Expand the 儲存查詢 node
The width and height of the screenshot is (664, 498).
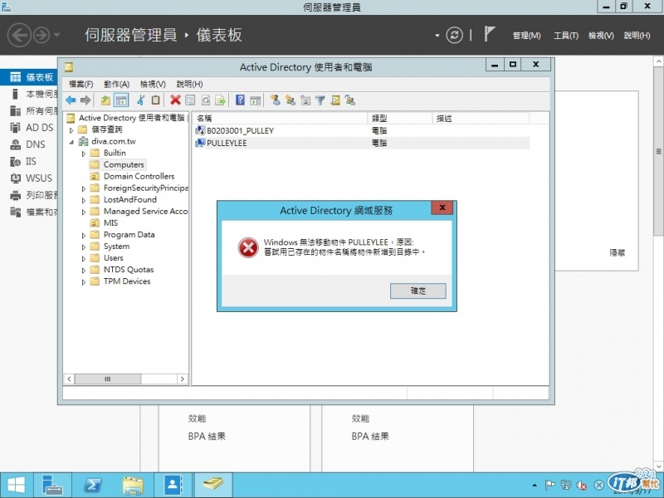pyautogui.click(x=71, y=130)
